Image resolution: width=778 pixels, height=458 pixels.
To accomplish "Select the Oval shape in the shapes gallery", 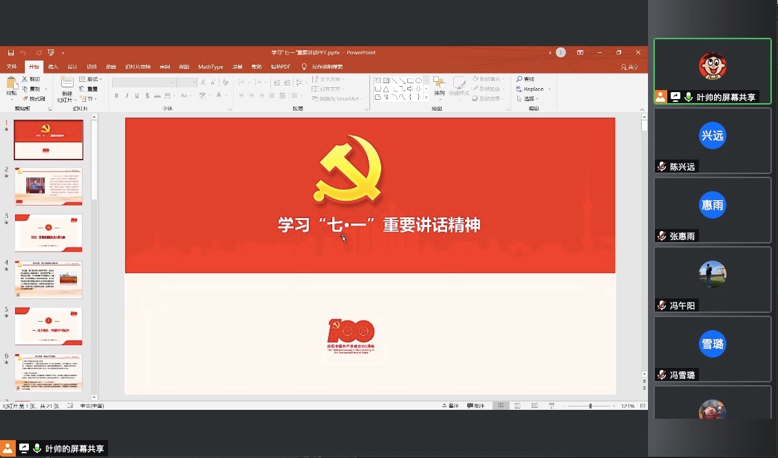I will point(419,80).
